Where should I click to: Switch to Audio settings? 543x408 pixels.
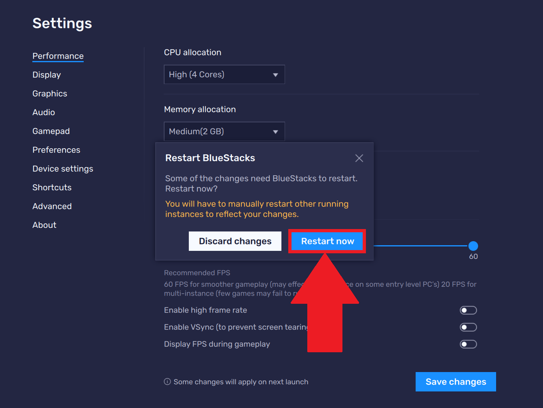[44, 112]
